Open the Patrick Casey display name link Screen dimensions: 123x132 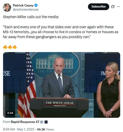[x=23, y=5]
